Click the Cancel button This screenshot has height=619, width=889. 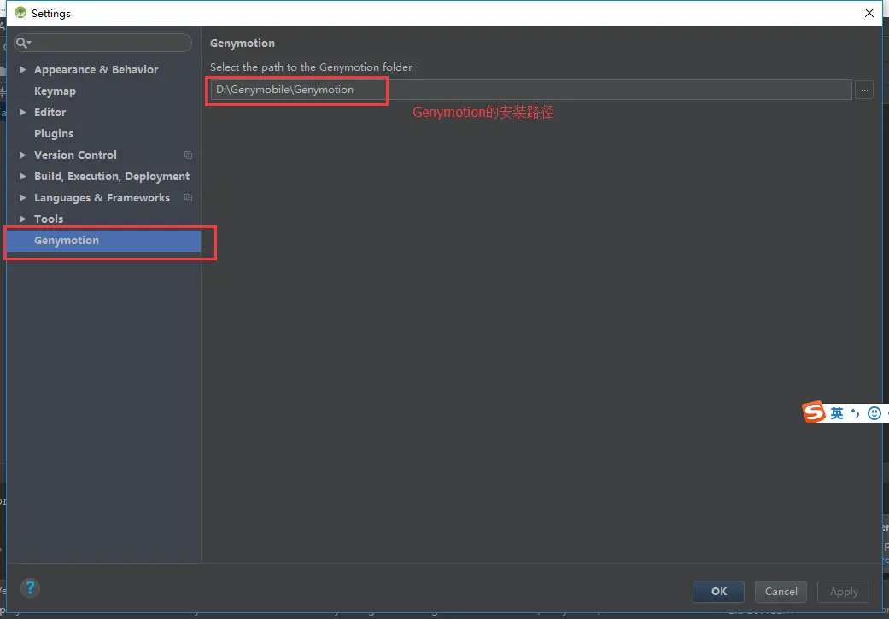coord(781,591)
